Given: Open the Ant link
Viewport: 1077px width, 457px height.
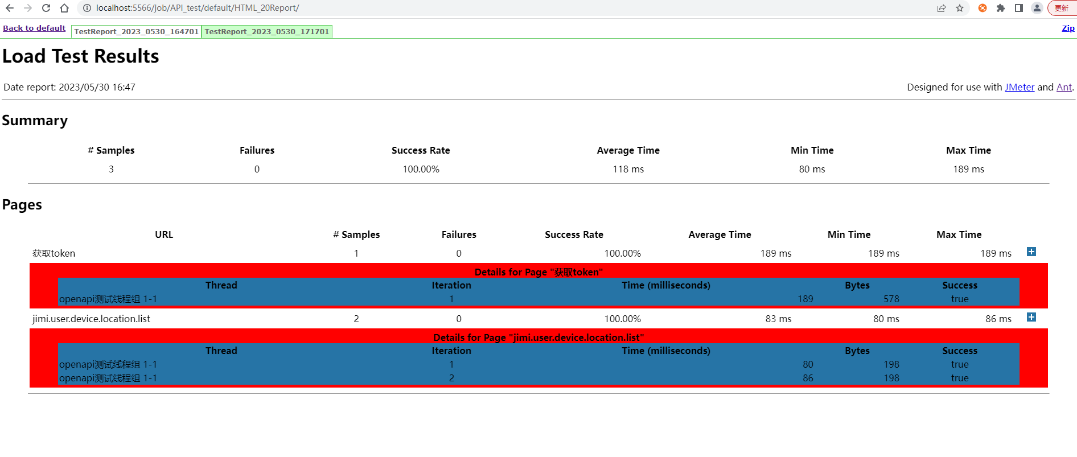Looking at the screenshot, I should tap(1064, 87).
